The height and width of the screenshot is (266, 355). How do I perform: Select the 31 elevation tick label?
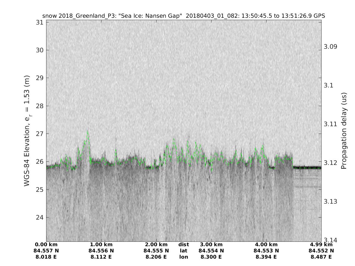point(39,22)
